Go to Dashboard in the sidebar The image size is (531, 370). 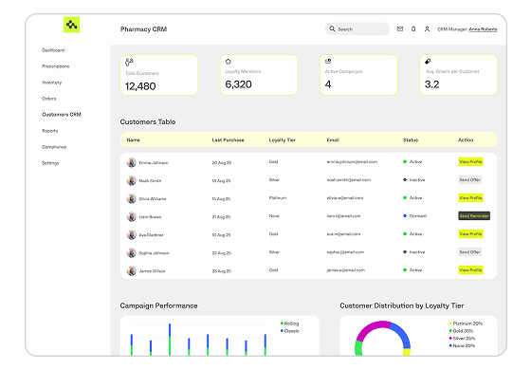tap(53, 50)
